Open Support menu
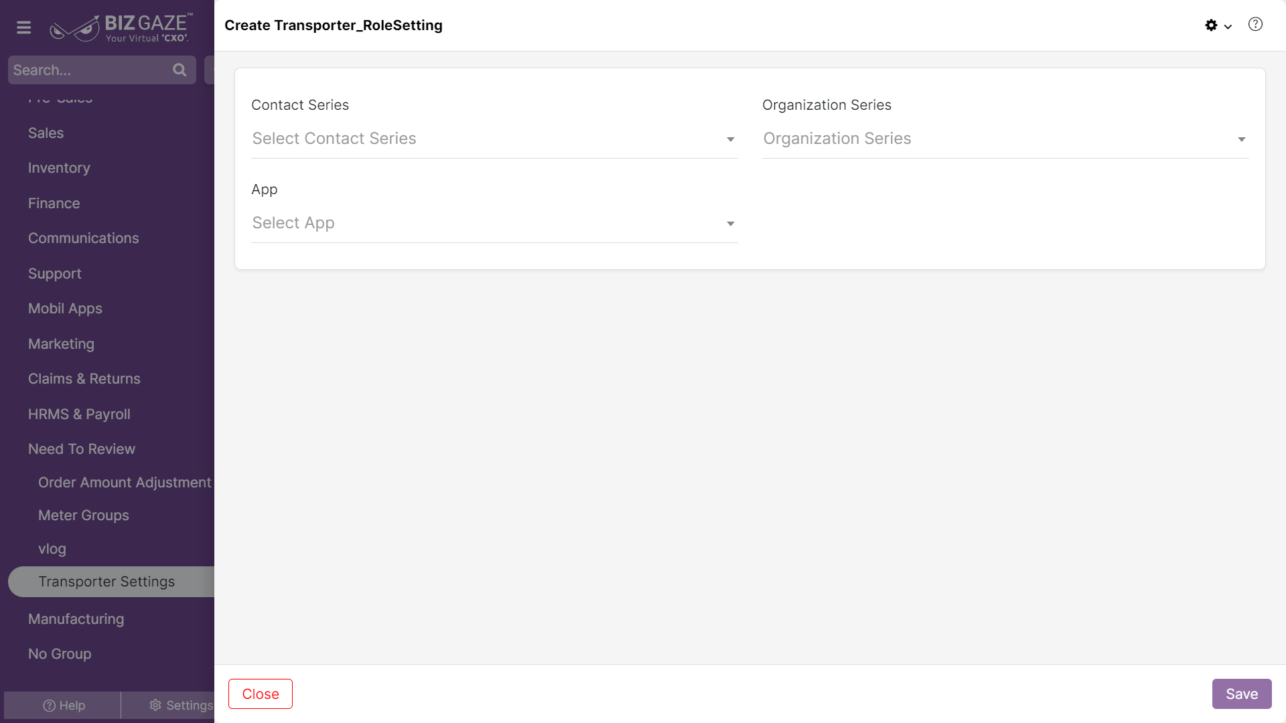 point(54,273)
